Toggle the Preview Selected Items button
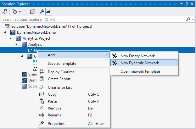 click(x=49, y=12)
